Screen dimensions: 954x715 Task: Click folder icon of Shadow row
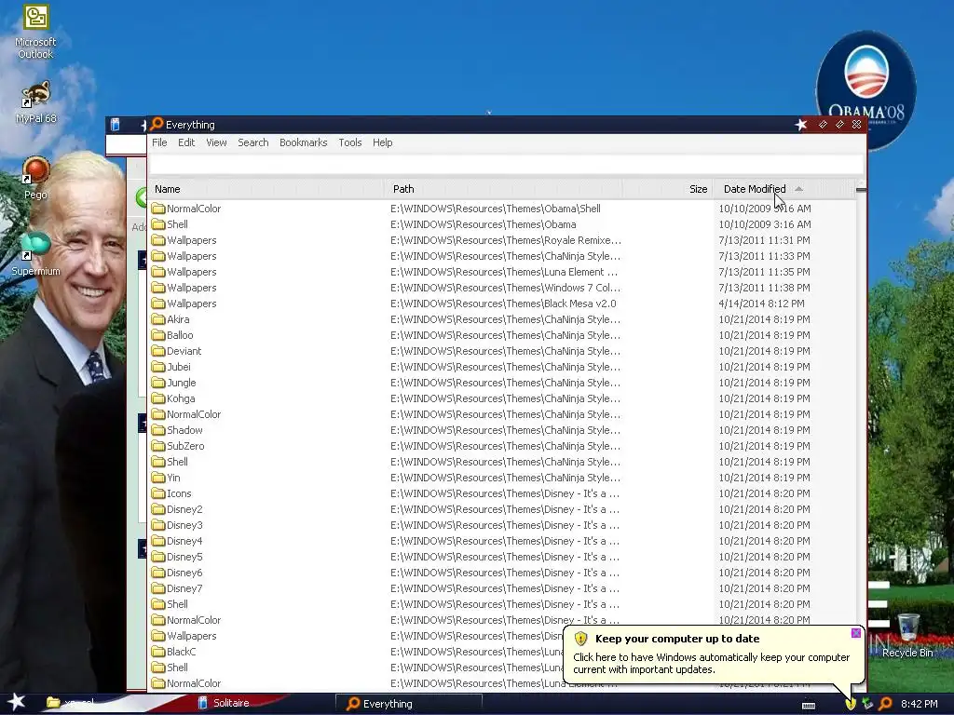point(158,430)
